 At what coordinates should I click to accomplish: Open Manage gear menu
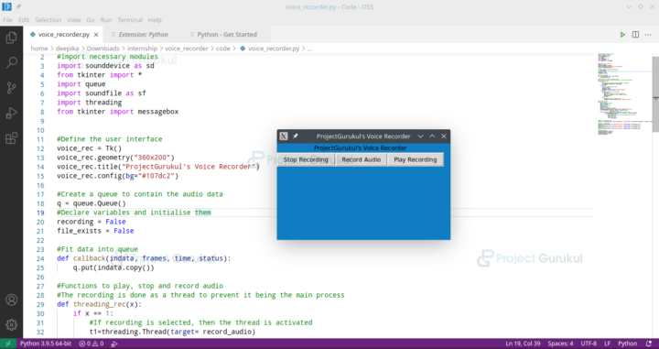click(x=11, y=324)
